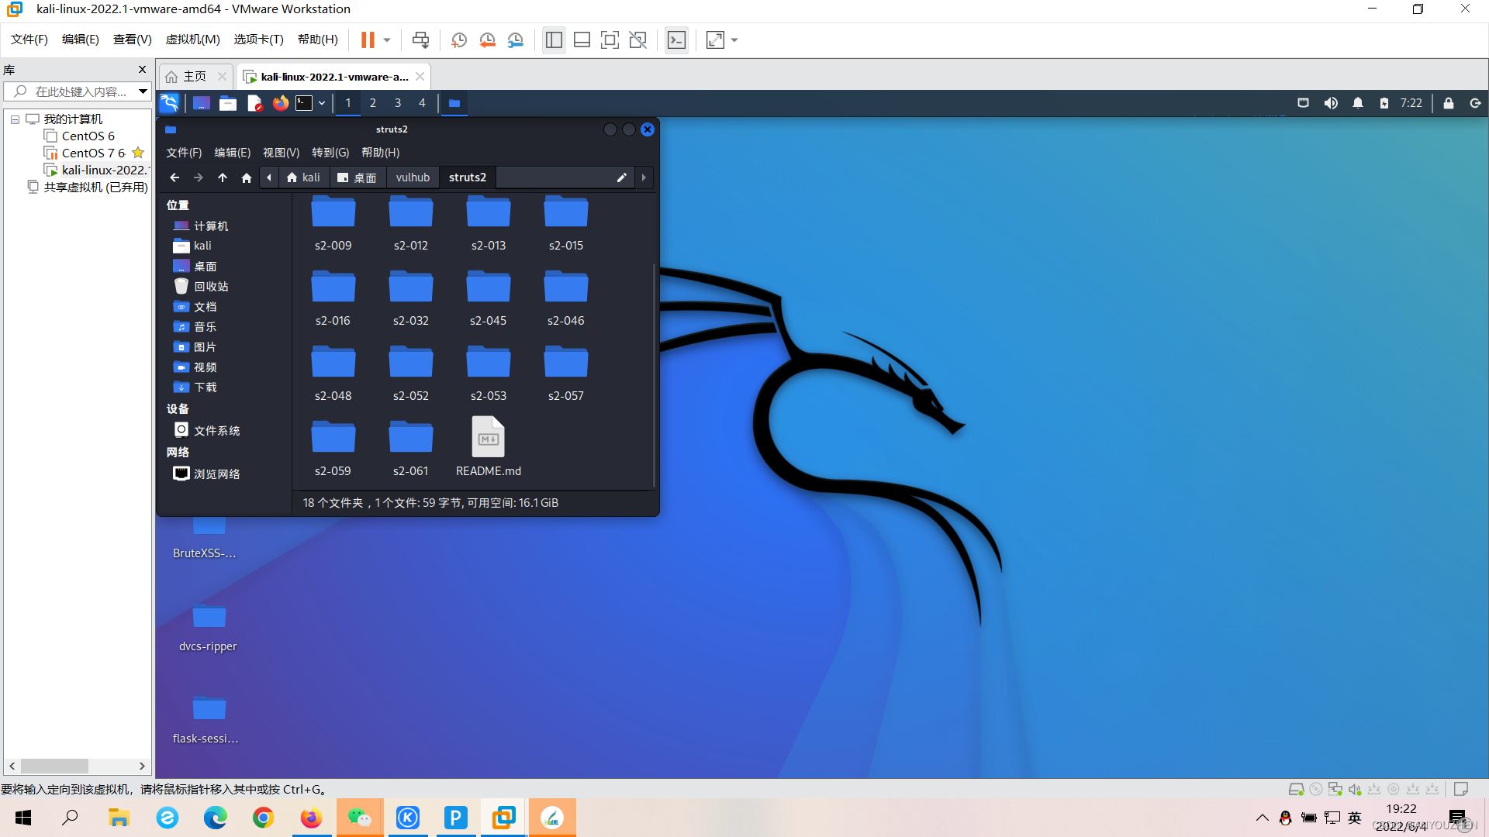The width and height of the screenshot is (1489, 837).
Task: Click the vulhub breadcrumb button
Action: pos(413,177)
